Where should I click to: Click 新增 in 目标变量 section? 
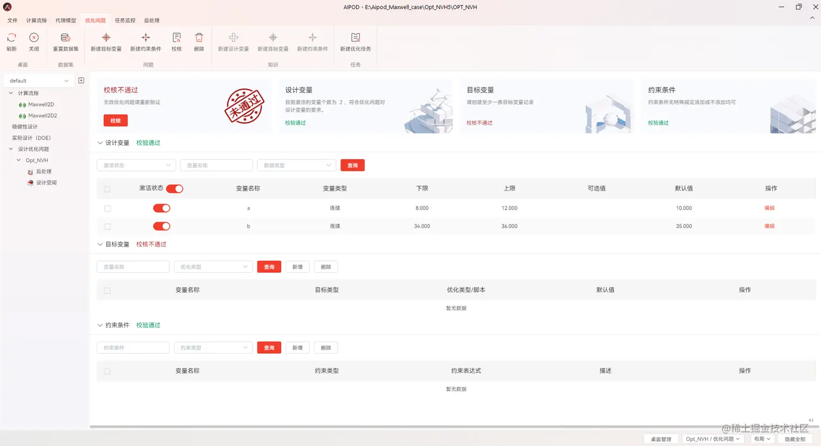point(298,267)
